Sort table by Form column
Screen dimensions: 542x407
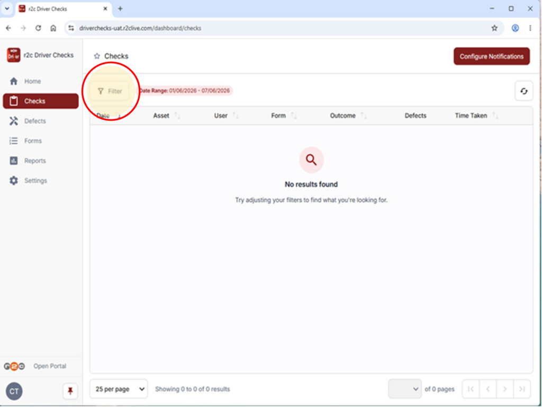click(284, 116)
